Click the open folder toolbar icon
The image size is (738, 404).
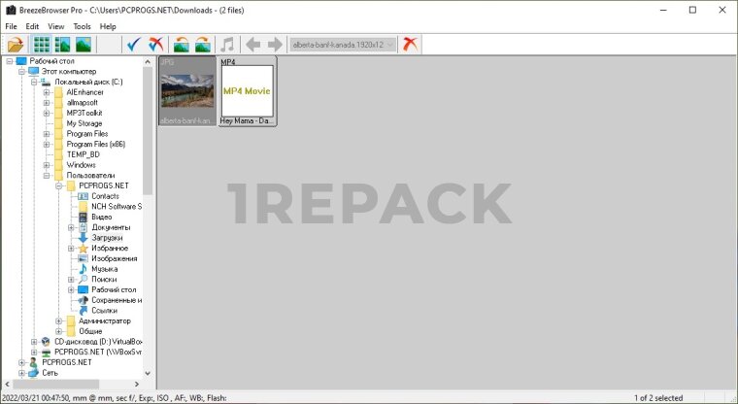pyautogui.click(x=16, y=45)
